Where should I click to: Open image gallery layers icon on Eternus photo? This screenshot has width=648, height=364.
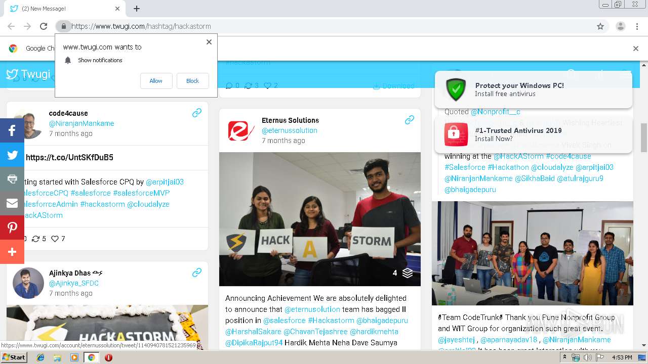[408, 273]
